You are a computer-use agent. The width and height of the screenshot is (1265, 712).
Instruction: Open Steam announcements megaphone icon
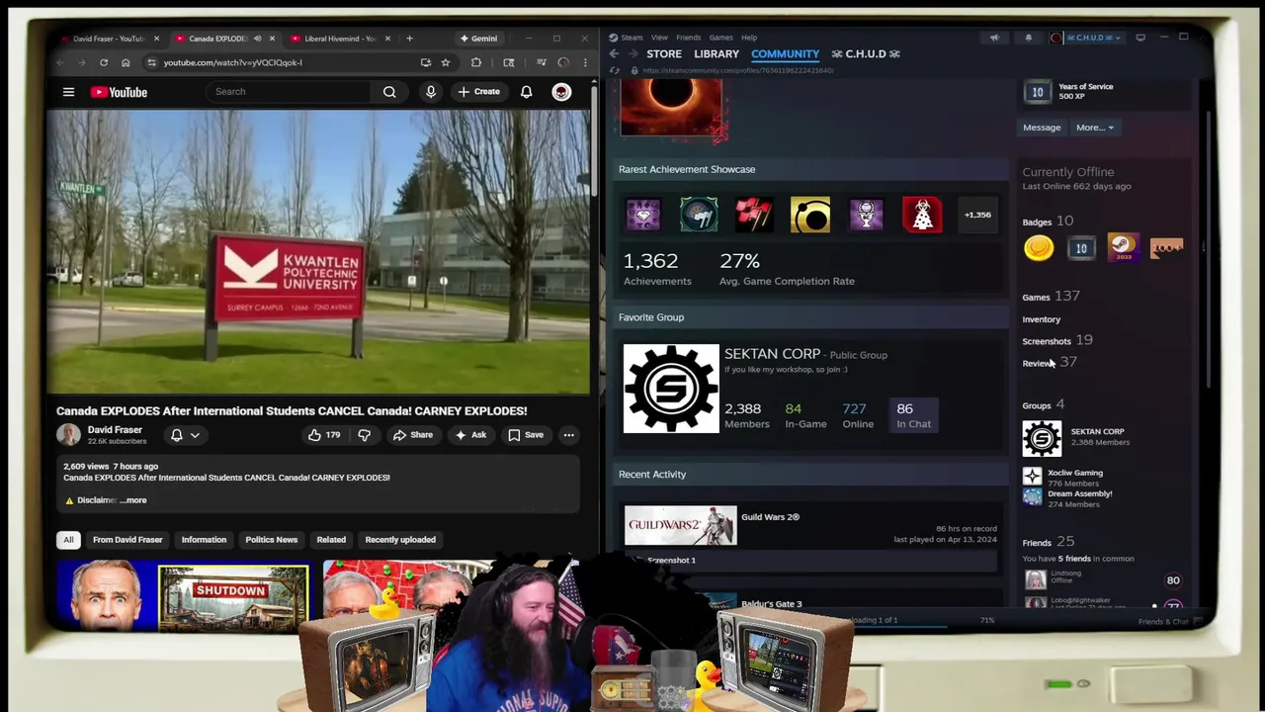tap(994, 38)
